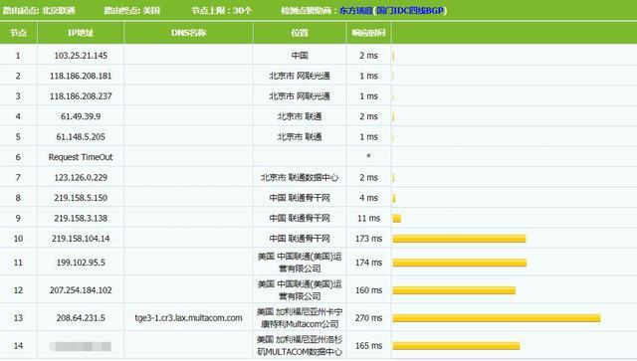Viewport: 637px width, 361px height.
Task: Click the 270 ms response bar
Action: (497, 318)
